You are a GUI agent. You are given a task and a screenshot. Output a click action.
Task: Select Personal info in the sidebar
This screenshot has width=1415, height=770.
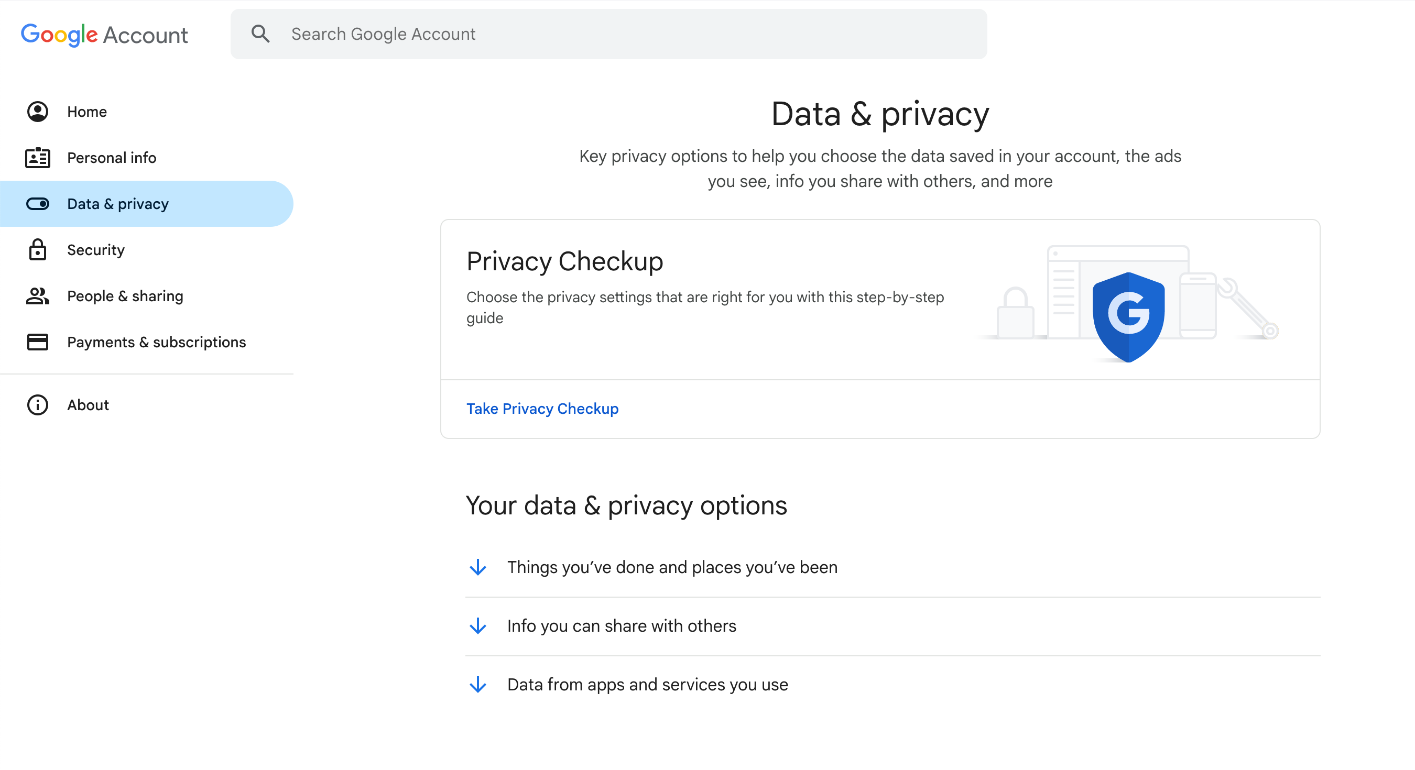click(112, 158)
